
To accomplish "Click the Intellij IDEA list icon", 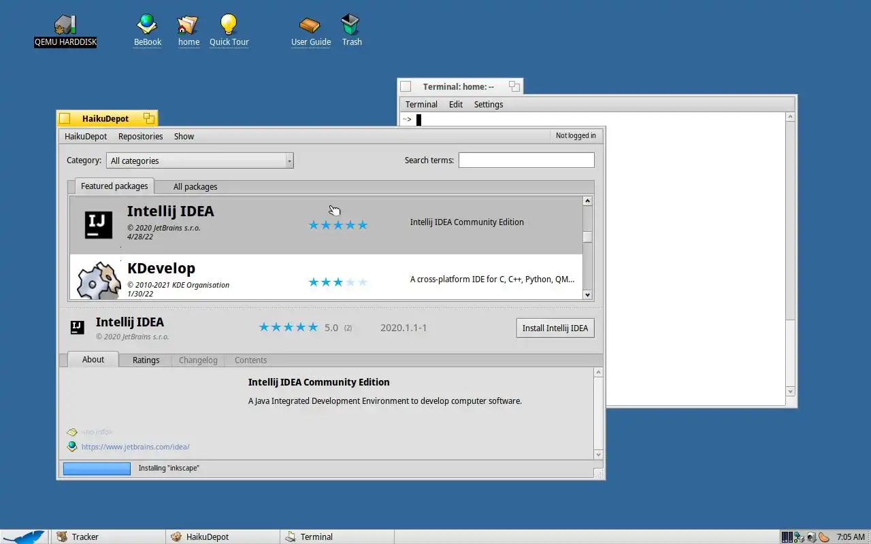I will (x=98, y=224).
